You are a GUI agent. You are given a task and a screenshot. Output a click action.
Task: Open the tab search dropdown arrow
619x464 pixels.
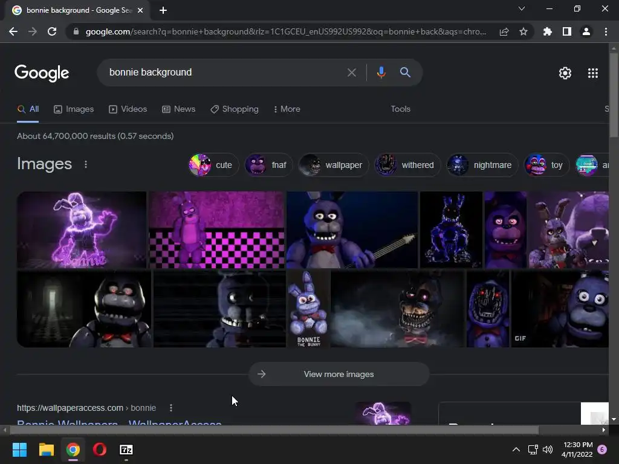coord(522,8)
